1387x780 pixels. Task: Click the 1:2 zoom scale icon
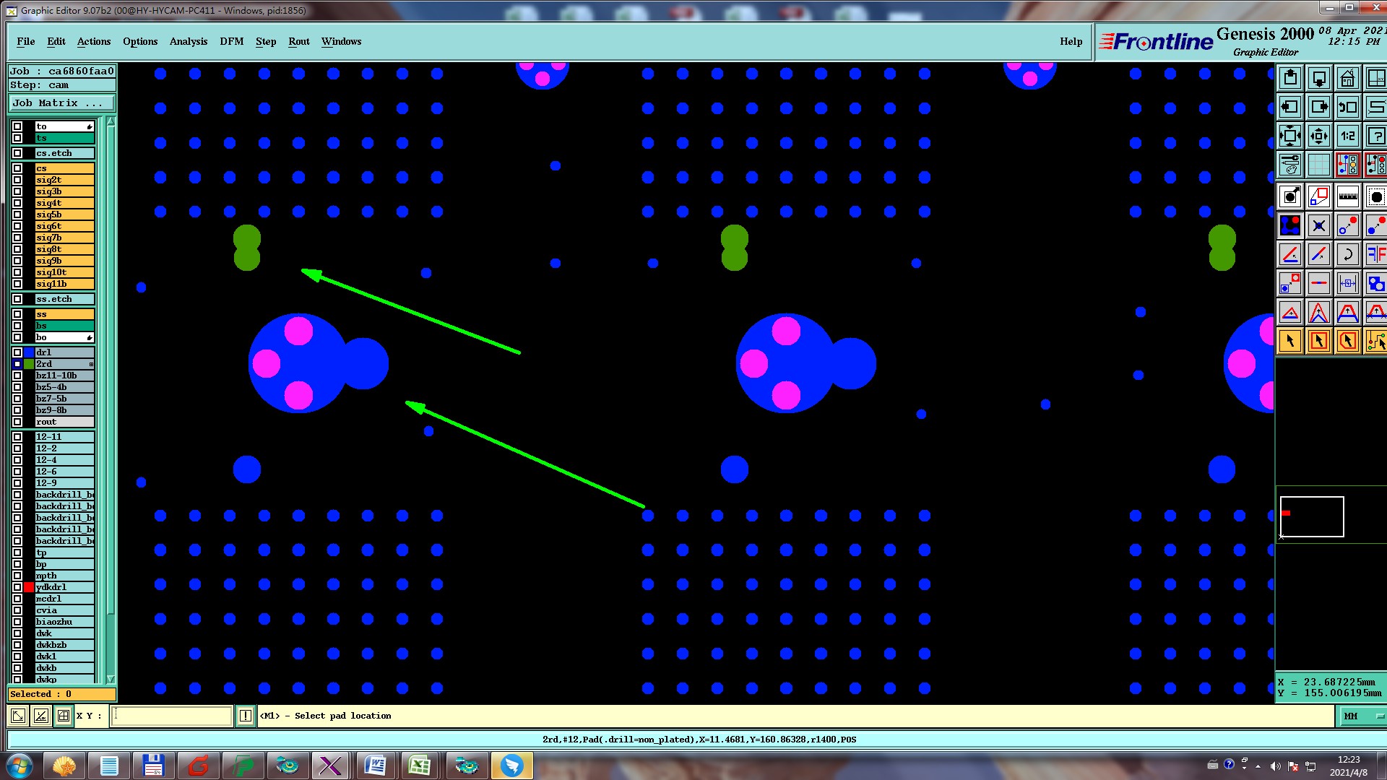tap(1347, 136)
